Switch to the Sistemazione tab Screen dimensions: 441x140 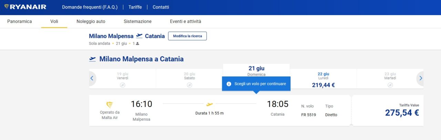[x=137, y=21]
